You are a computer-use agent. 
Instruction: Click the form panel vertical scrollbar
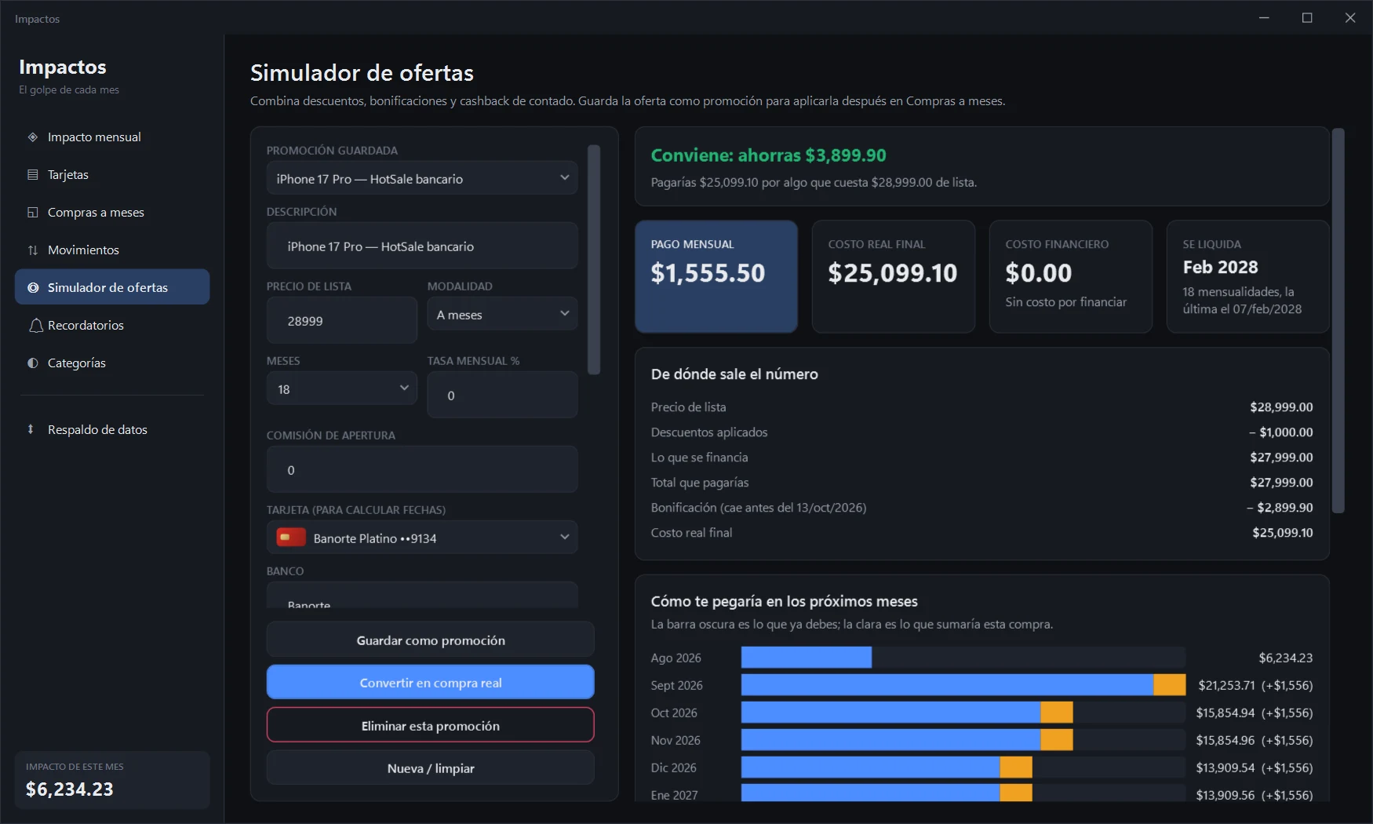594,259
